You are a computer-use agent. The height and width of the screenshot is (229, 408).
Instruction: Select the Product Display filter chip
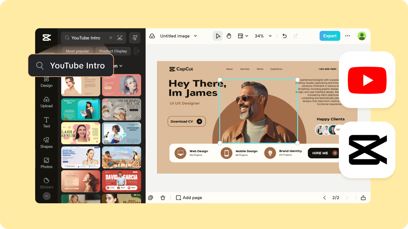click(x=113, y=51)
